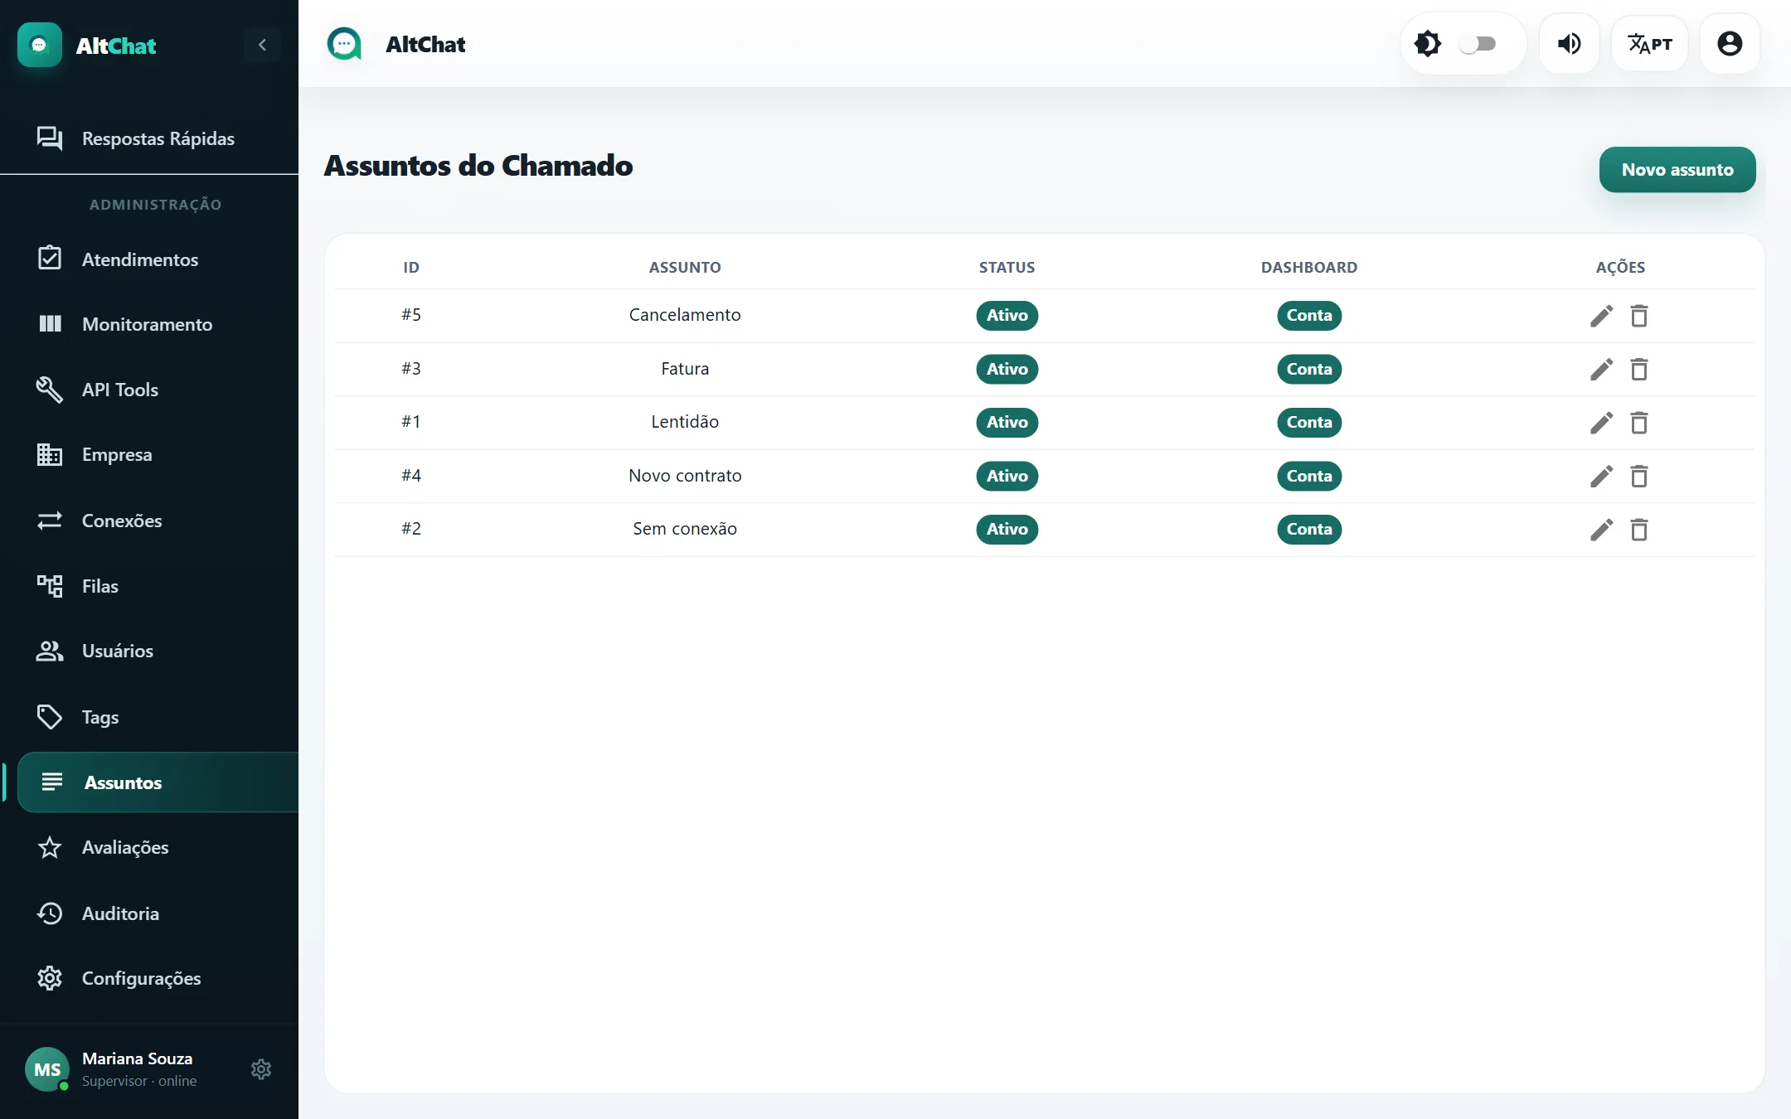
Task: Open user settings gear beside Mariana Souza
Action: coord(261,1069)
